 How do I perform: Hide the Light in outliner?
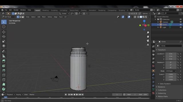(180, 27)
